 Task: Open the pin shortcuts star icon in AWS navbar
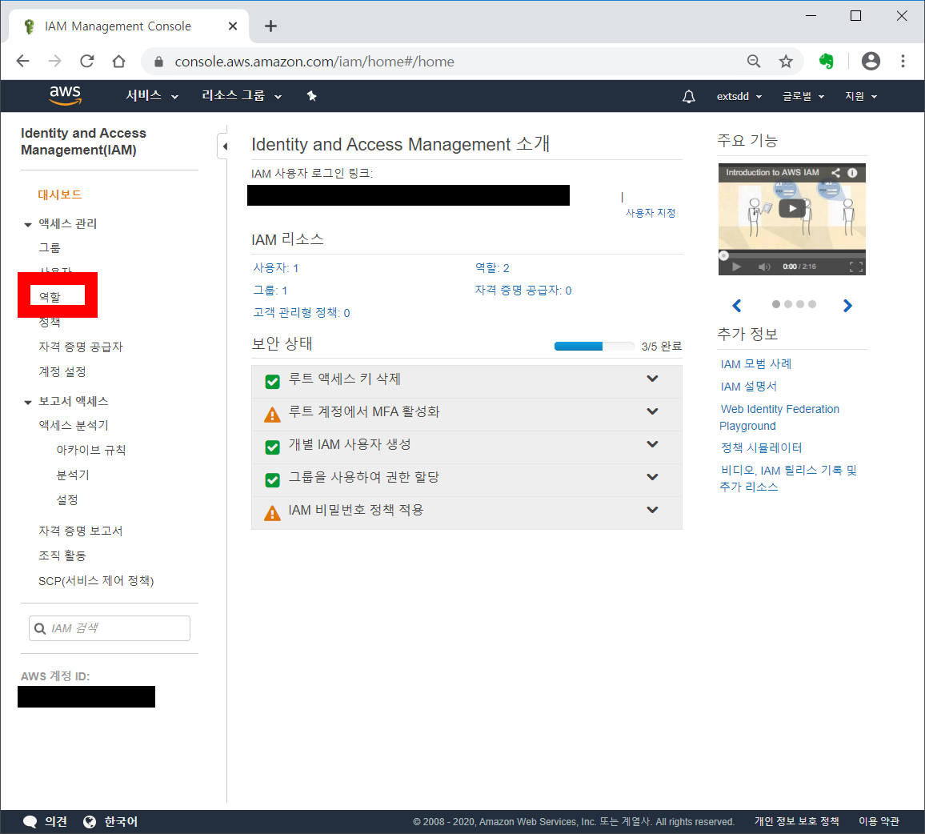[311, 96]
